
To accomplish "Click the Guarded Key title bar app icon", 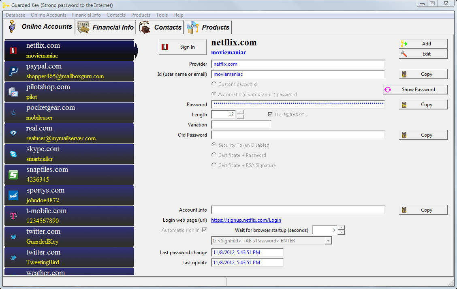I will tap(6, 5).
